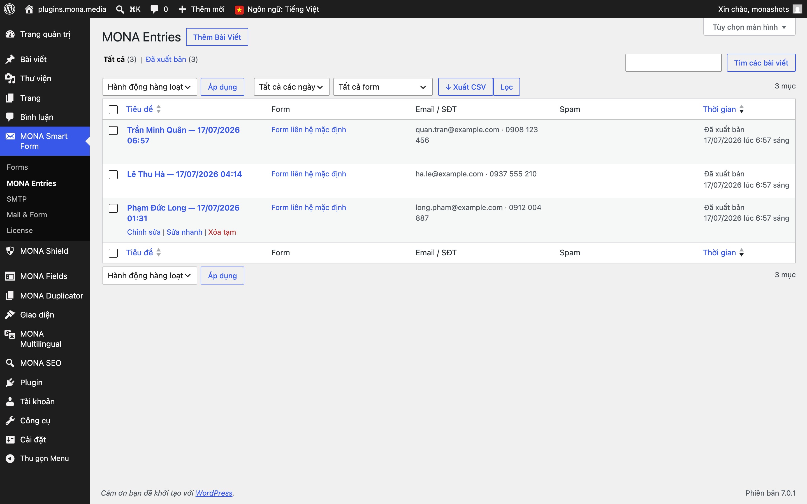
Task: Open the site home icon plugins.mona.media
Action: click(29, 9)
